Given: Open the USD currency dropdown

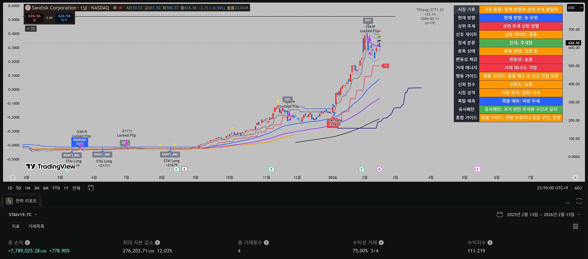Looking at the screenshot, I should (575, 8).
